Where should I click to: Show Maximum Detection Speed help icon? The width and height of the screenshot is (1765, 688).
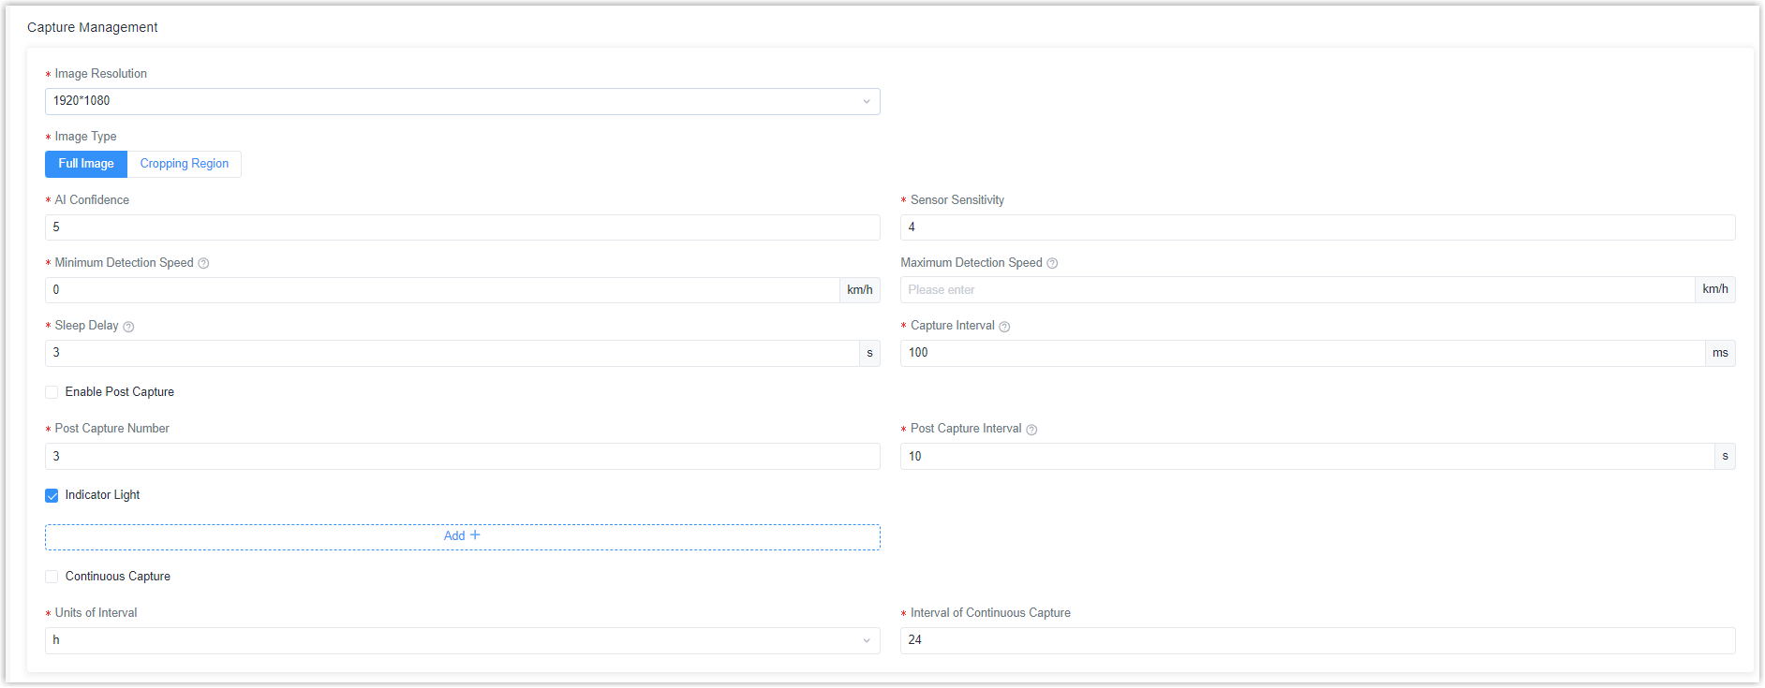pos(1052,264)
